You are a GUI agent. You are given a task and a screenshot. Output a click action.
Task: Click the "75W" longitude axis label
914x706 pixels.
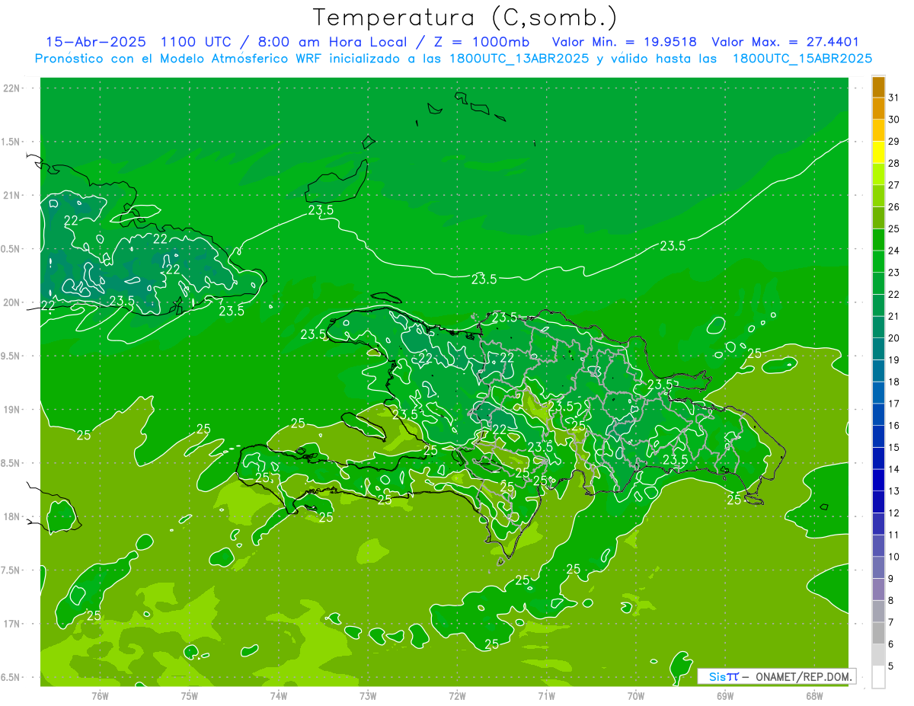click(190, 696)
